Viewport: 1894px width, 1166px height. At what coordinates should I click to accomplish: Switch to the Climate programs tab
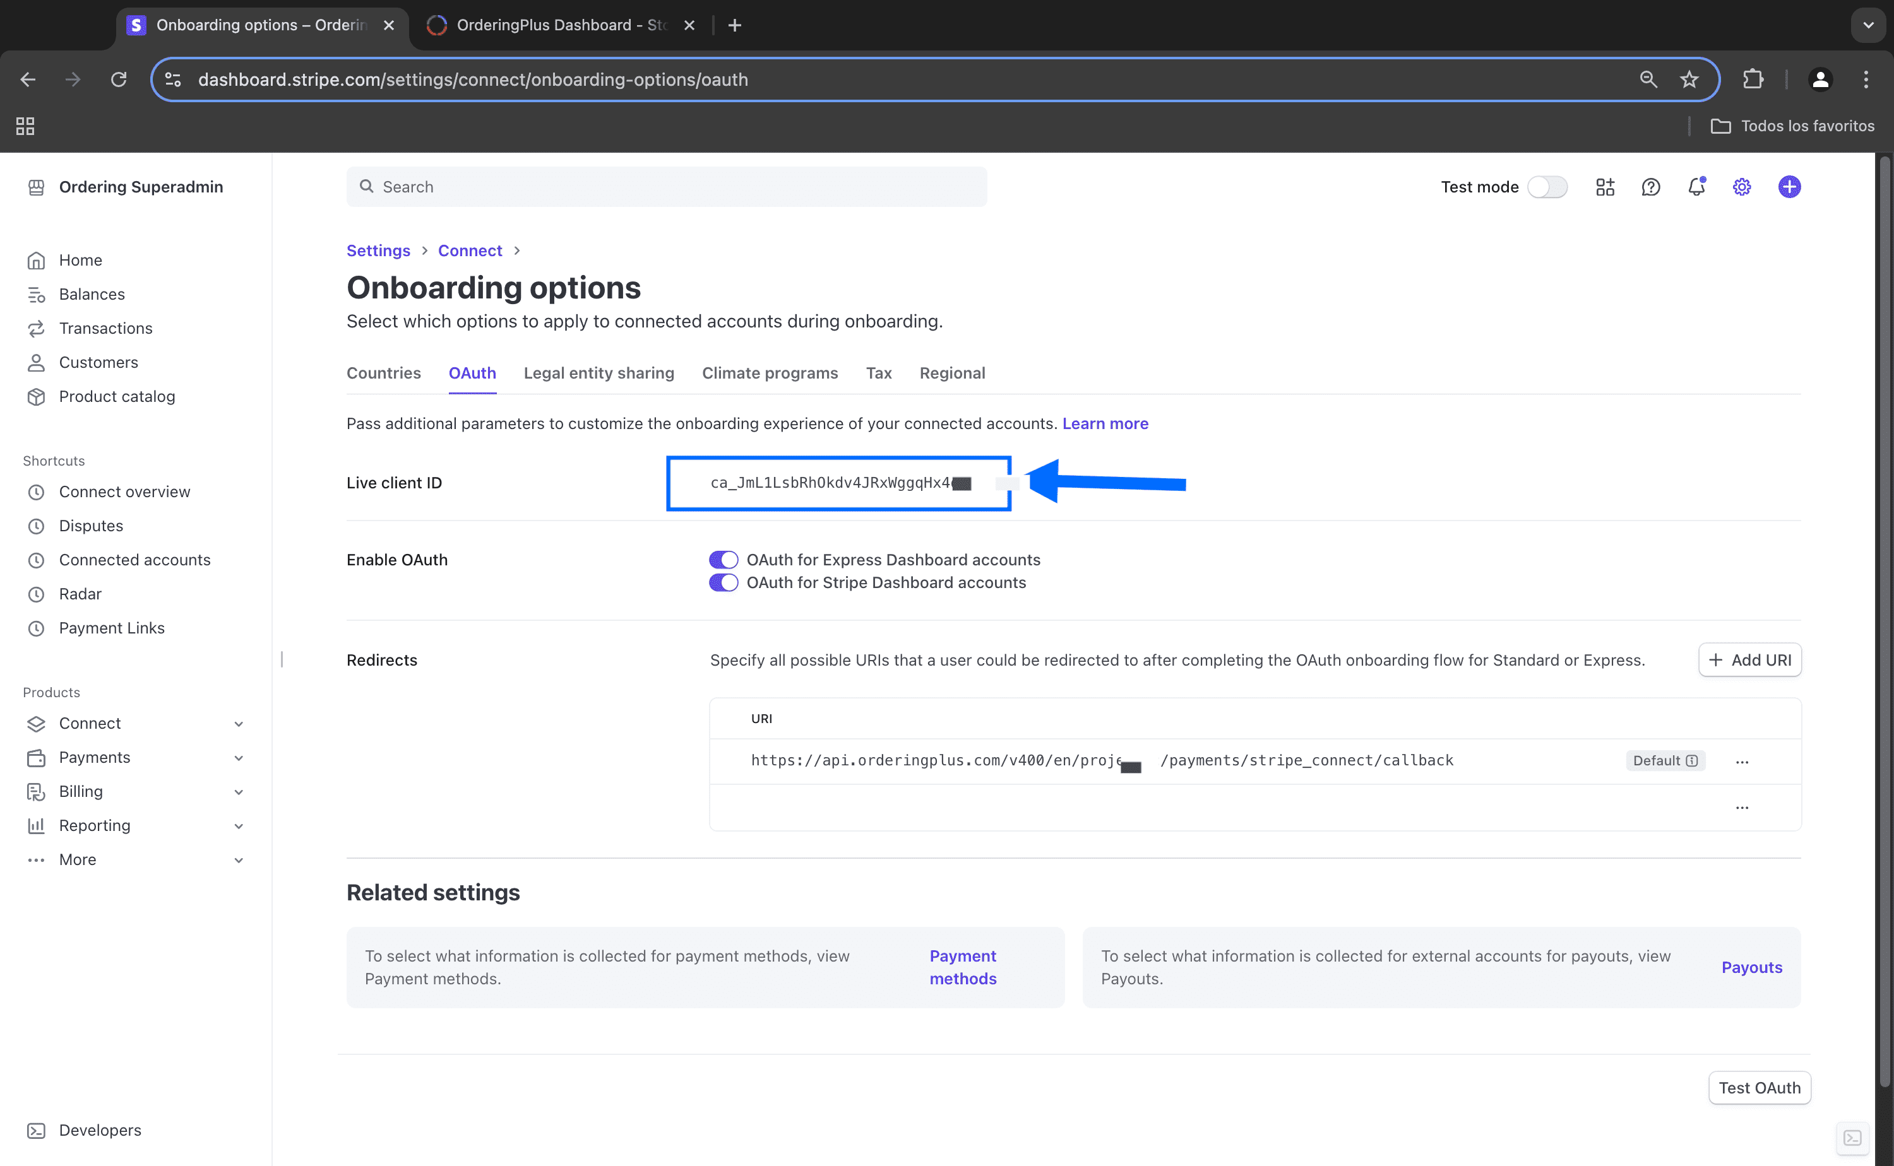click(x=770, y=372)
